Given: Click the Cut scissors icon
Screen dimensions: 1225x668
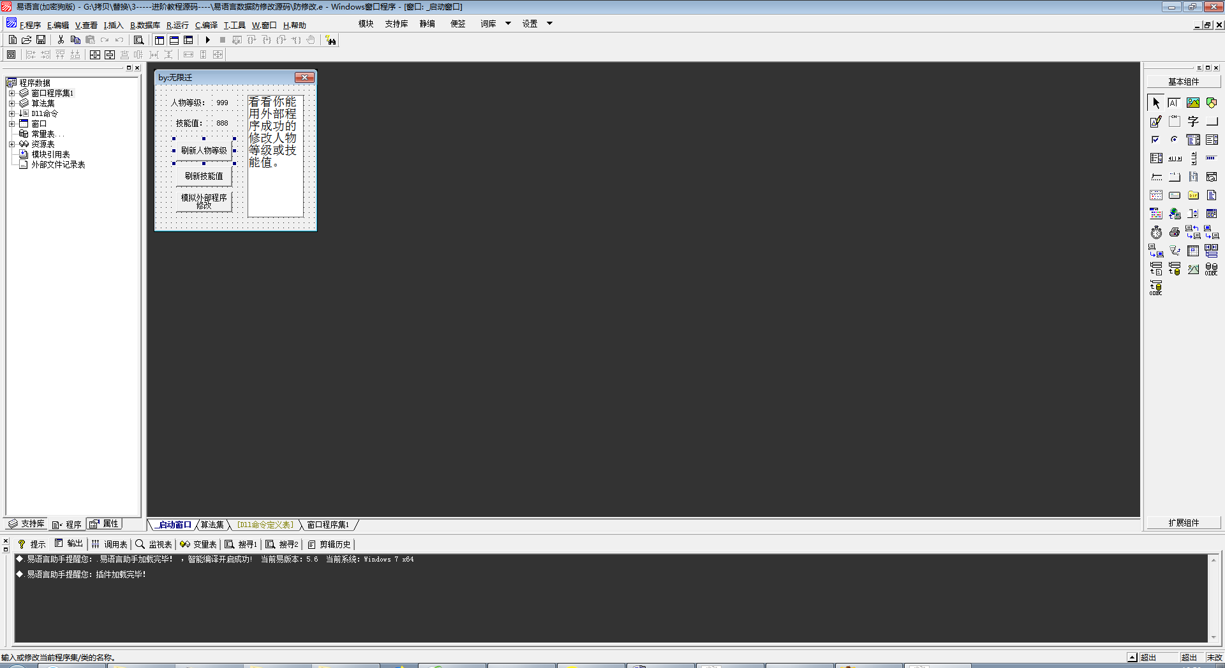Looking at the screenshot, I should tap(61, 40).
